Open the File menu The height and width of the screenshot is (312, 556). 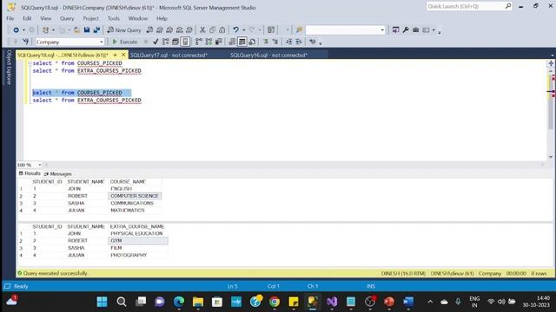(x=10, y=18)
